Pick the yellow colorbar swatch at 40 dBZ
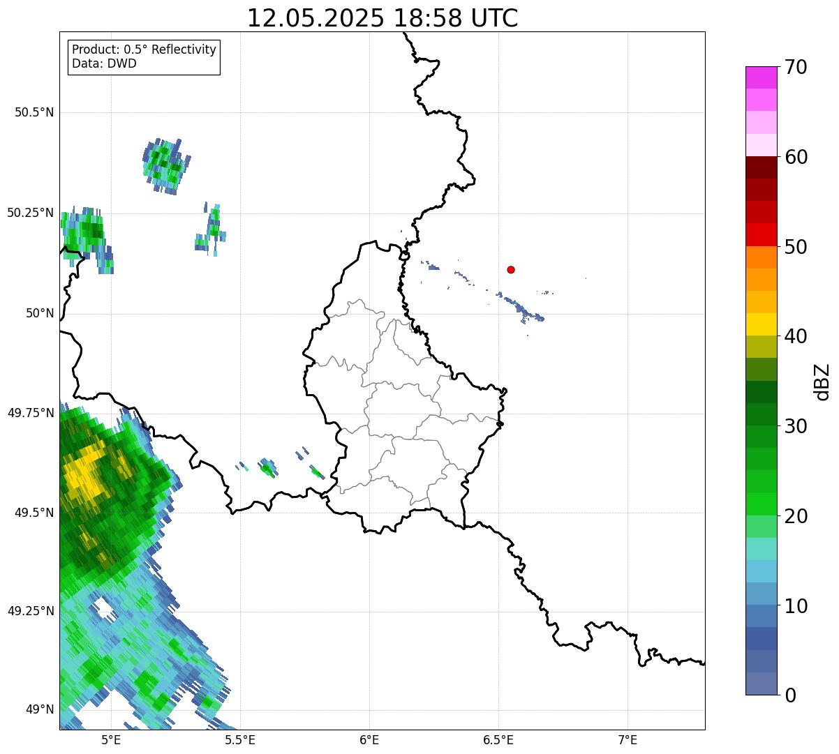Image resolution: width=839 pixels, height=754 pixels. (x=761, y=324)
